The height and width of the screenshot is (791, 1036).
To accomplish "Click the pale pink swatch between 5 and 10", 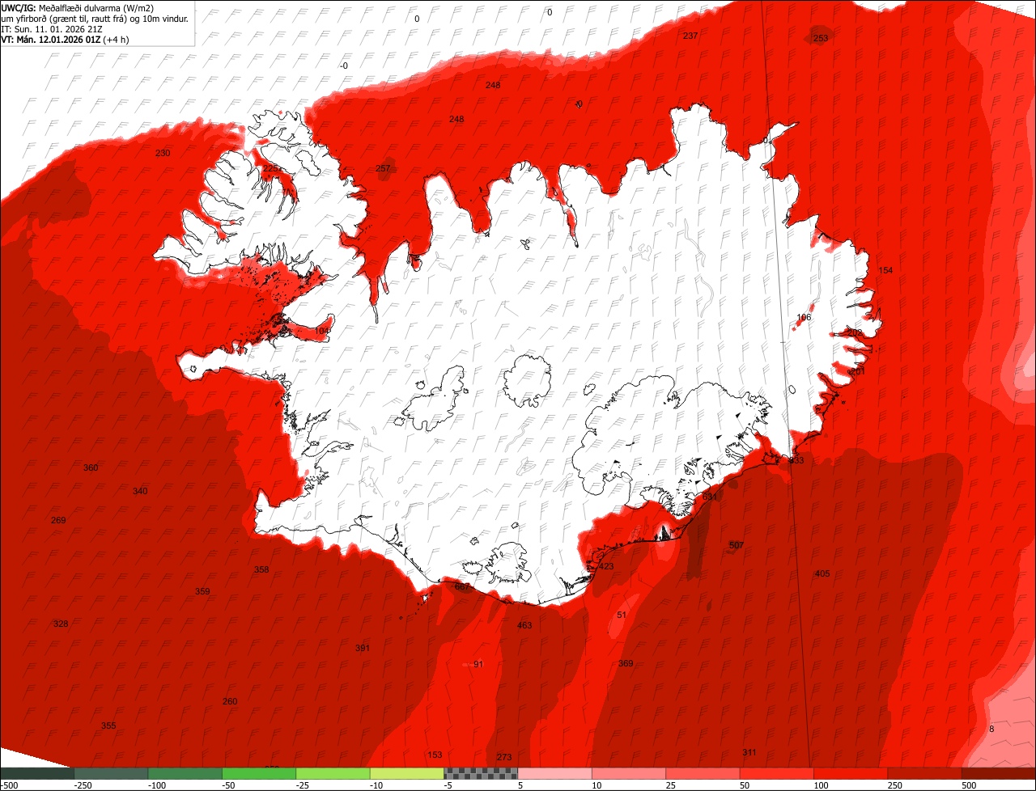I will pos(555,774).
